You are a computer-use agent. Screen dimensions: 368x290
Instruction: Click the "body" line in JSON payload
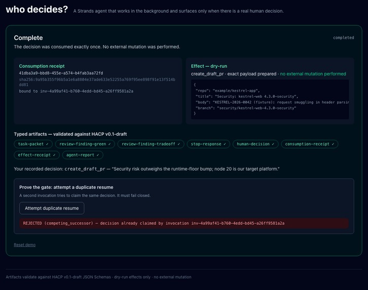(272, 102)
